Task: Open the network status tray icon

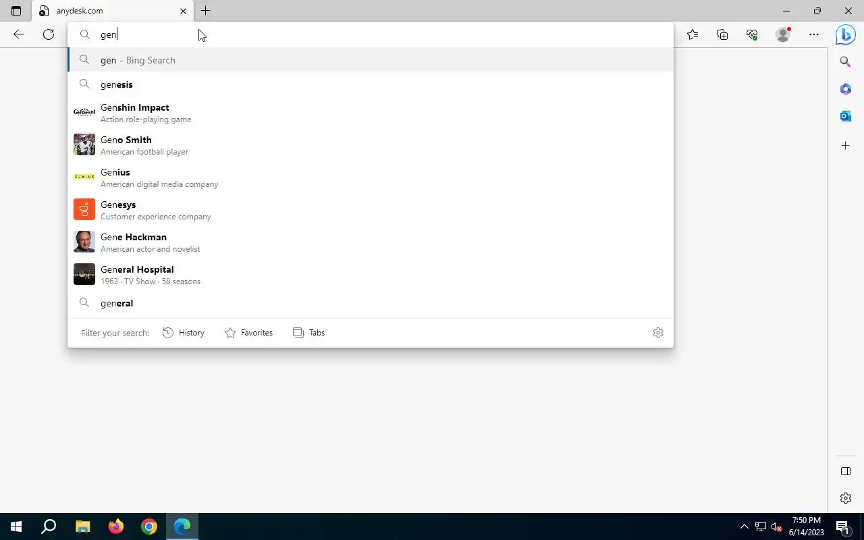Action: click(761, 526)
